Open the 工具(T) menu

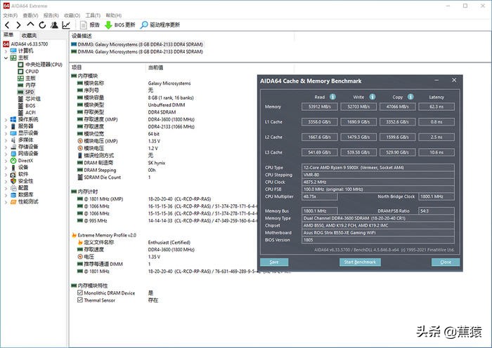click(x=93, y=15)
